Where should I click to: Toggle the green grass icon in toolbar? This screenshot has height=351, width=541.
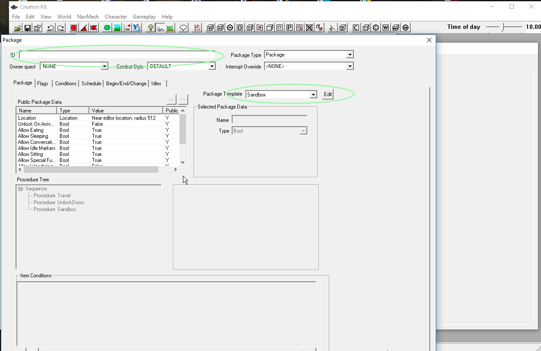click(170, 28)
